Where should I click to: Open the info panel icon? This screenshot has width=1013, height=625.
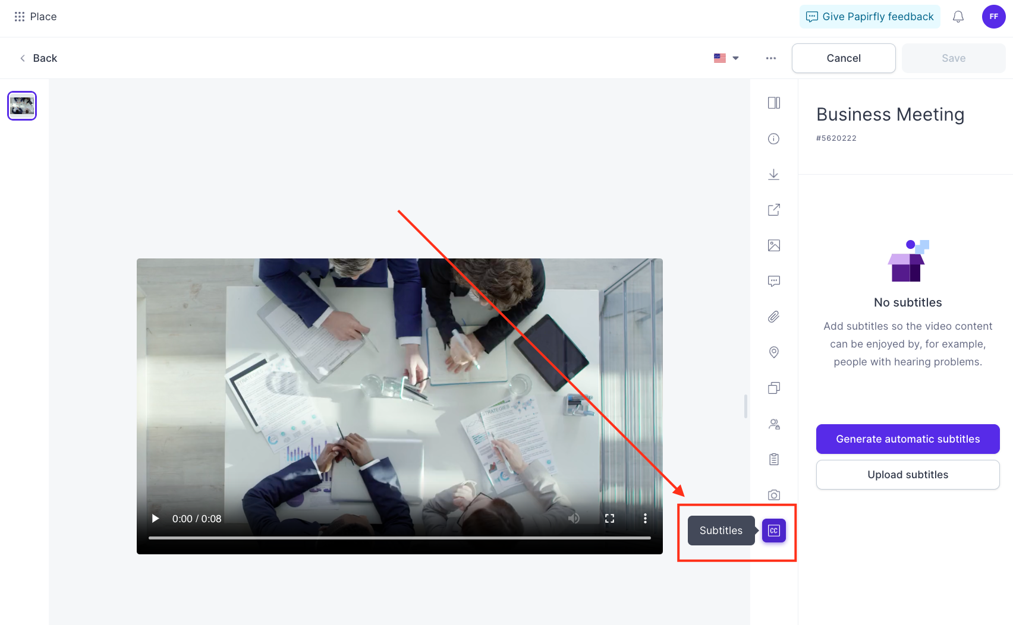(774, 138)
